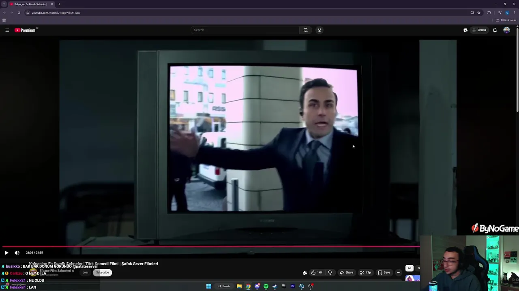
Task: Click the taskbar Search box
Action: click(x=224, y=286)
